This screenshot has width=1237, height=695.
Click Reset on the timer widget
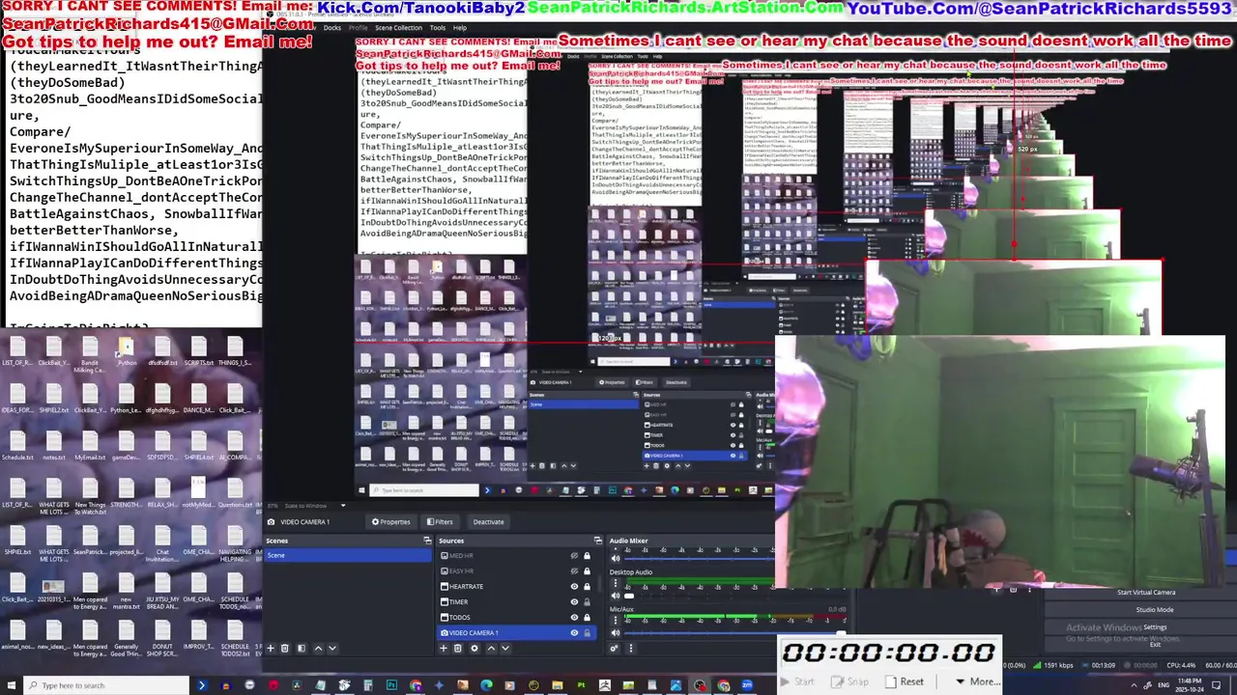point(906,681)
